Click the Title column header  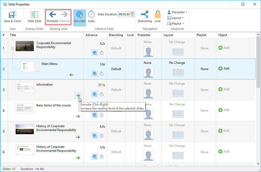click(13, 35)
